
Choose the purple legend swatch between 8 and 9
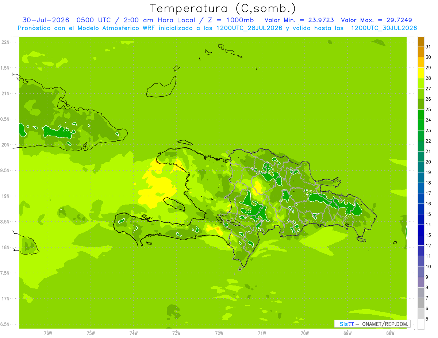pyautogui.click(x=421, y=282)
